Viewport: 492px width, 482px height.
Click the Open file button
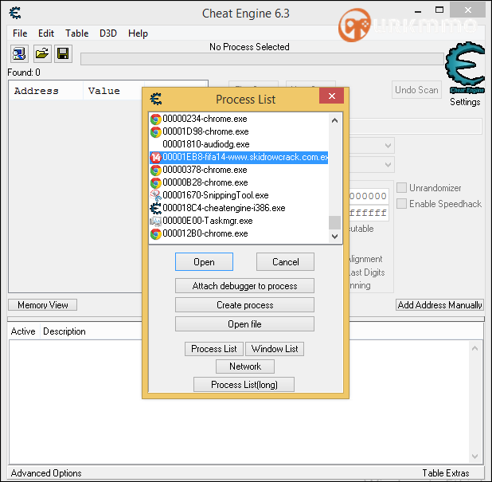click(x=244, y=324)
